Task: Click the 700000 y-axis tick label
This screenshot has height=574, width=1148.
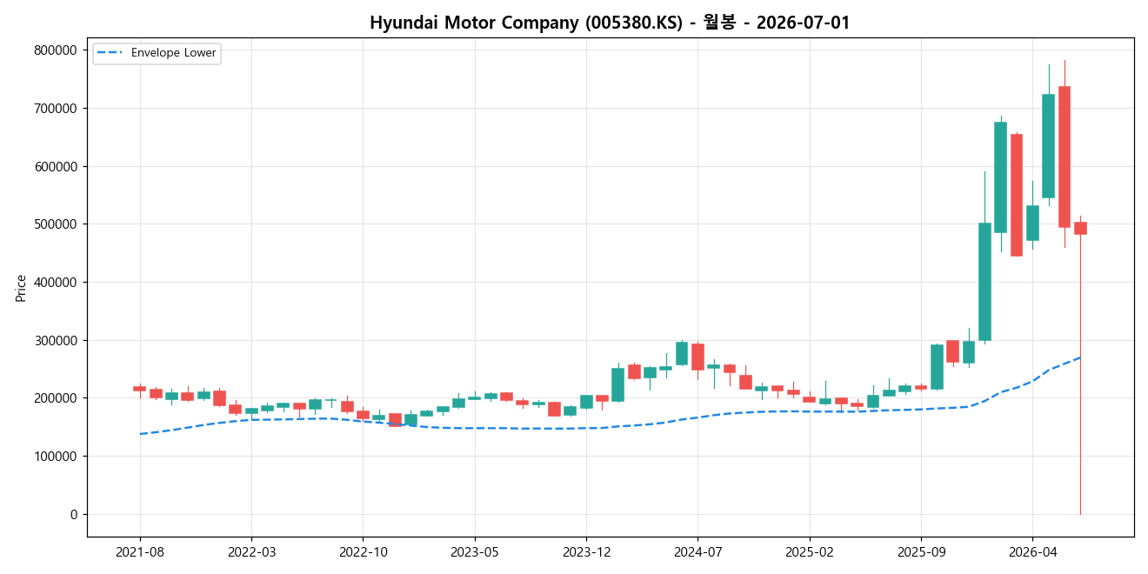Action: [x=56, y=109]
